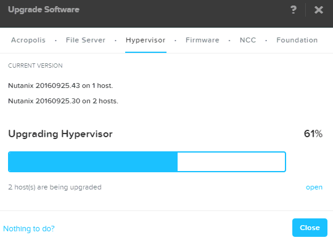Click the "2 host(s) are being upgraded" status
Viewport: 333px width, 243px height.
click(x=55, y=187)
